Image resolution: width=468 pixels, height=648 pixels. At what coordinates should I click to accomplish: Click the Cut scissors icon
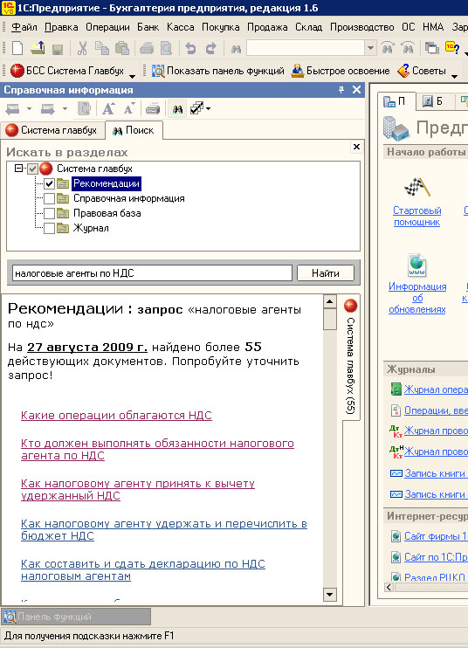[82, 48]
